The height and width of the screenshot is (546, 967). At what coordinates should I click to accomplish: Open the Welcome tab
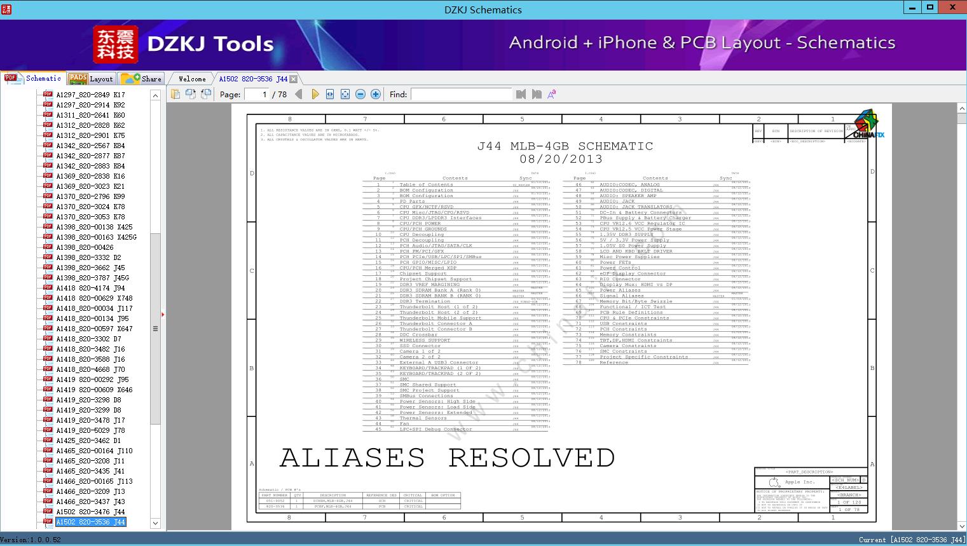point(192,79)
